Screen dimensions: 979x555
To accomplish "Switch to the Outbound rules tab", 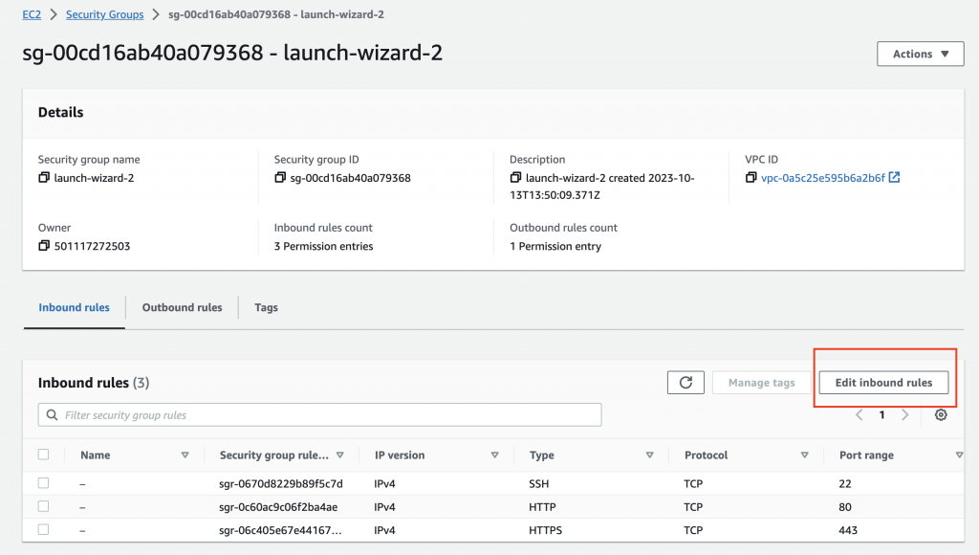I will [182, 308].
